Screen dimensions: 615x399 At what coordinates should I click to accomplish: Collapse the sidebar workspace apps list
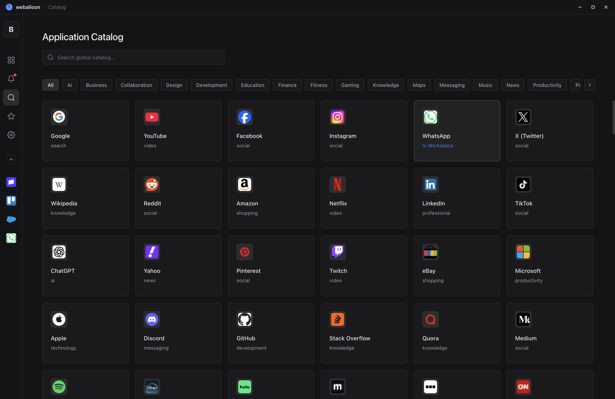point(11,160)
